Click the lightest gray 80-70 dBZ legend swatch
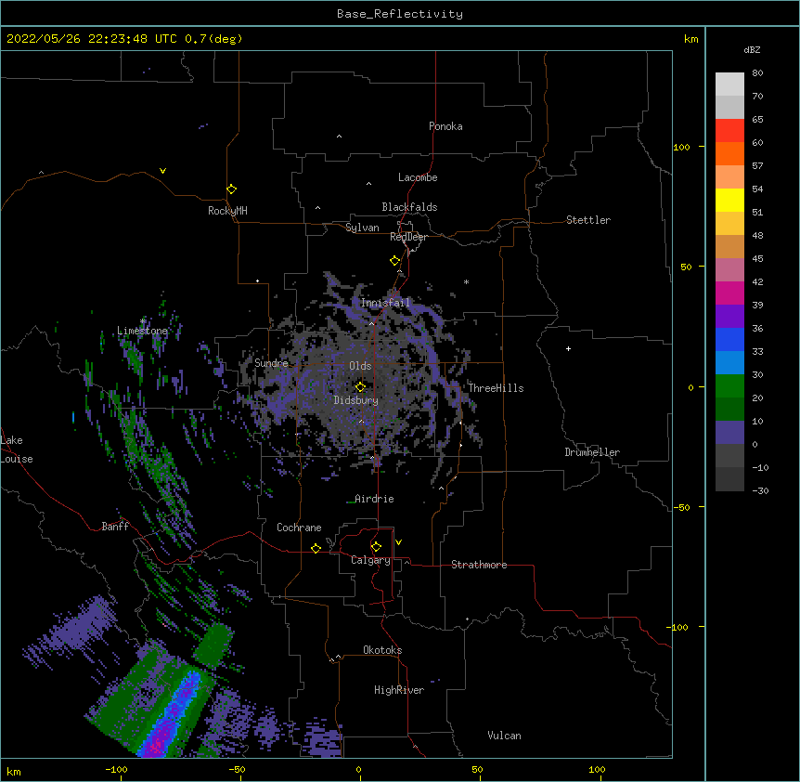The height and width of the screenshot is (782, 800). pos(729,85)
